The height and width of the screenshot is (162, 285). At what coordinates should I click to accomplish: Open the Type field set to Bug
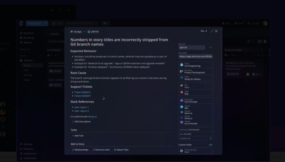pos(196,92)
